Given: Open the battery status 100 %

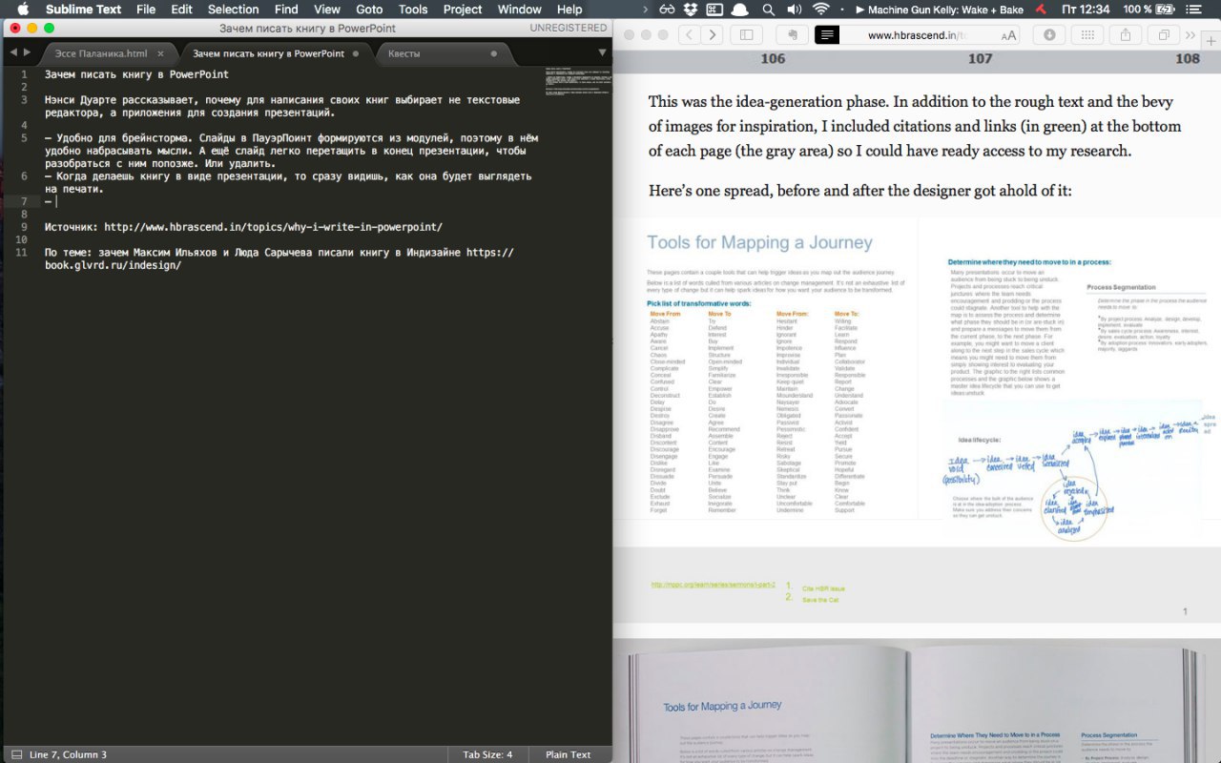Looking at the screenshot, I should pyautogui.click(x=1149, y=10).
